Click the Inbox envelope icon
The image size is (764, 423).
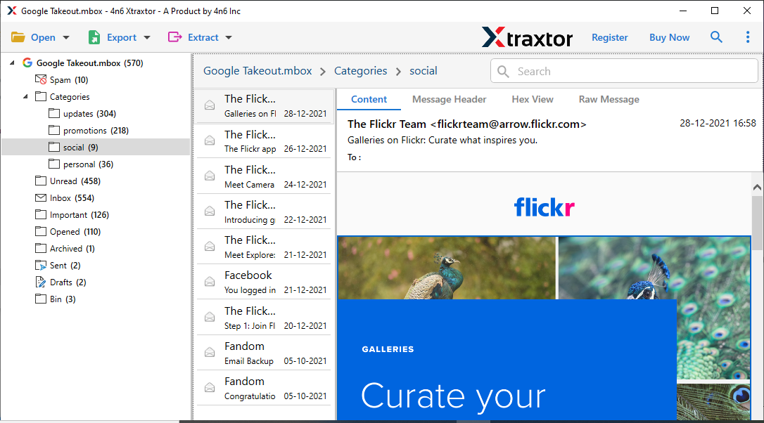point(40,197)
